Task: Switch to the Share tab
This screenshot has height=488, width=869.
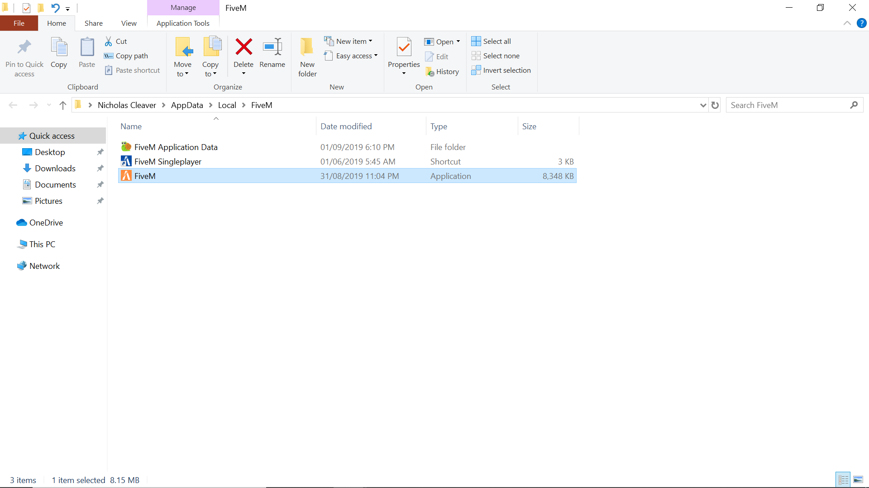Action: point(94,23)
